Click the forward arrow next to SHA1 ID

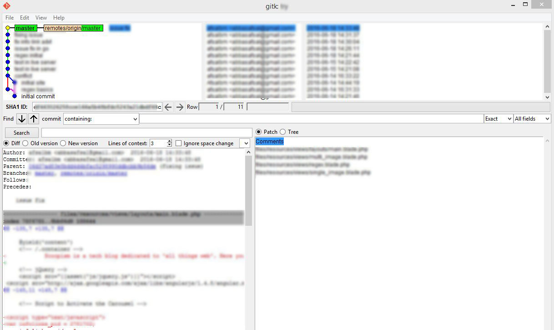click(x=180, y=107)
